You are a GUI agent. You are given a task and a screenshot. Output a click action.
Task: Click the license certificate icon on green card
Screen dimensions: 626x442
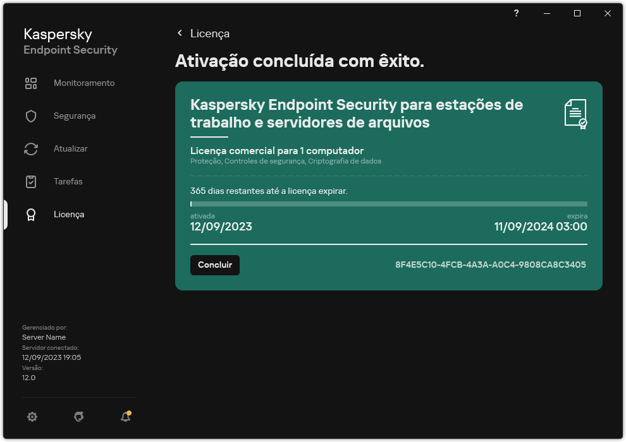point(576,114)
